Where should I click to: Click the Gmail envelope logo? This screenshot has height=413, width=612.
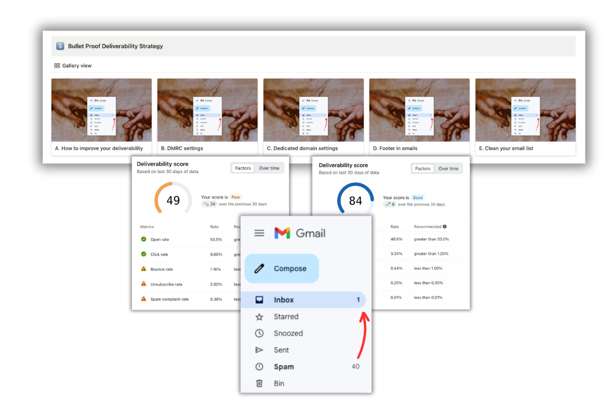point(282,233)
